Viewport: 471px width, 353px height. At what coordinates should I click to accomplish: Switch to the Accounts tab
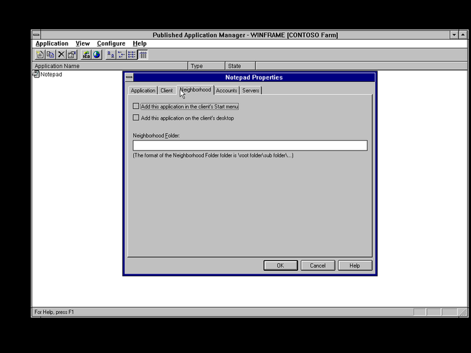click(x=227, y=90)
